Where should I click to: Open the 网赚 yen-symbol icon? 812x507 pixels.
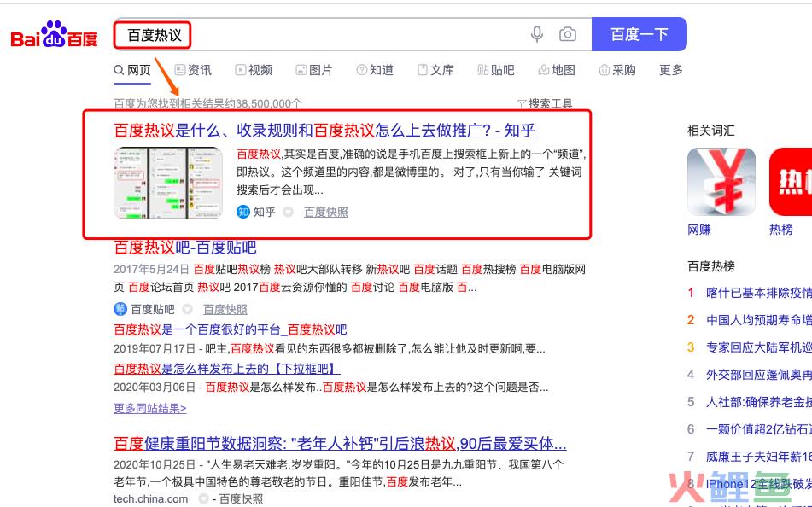click(x=721, y=182)
